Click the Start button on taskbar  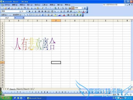click(6, 98)
